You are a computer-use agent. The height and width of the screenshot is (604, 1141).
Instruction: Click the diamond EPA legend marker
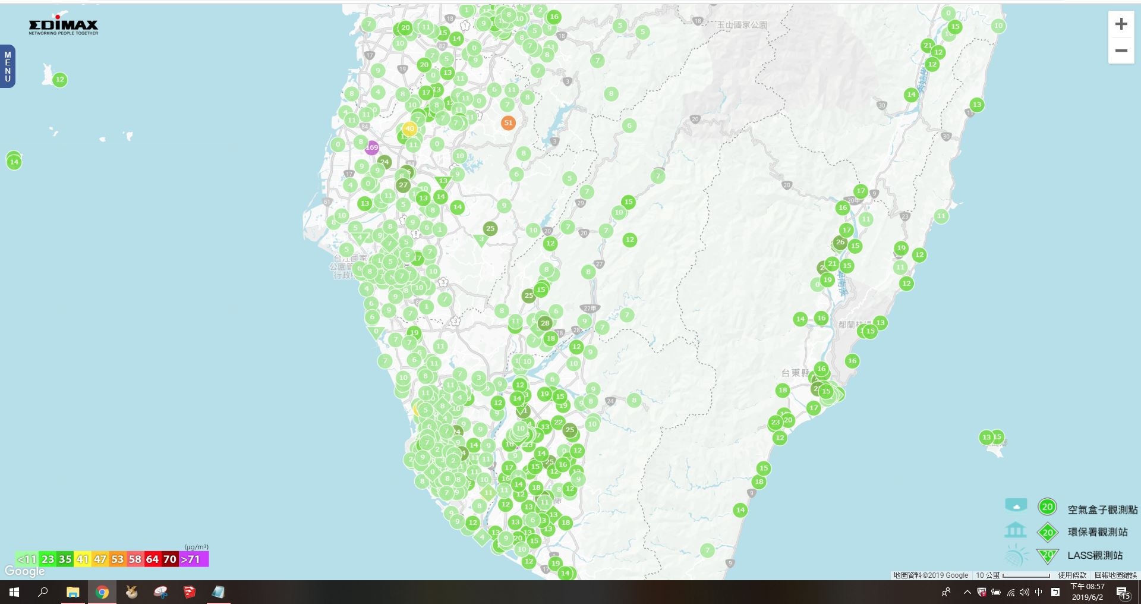coord(1048,532)
